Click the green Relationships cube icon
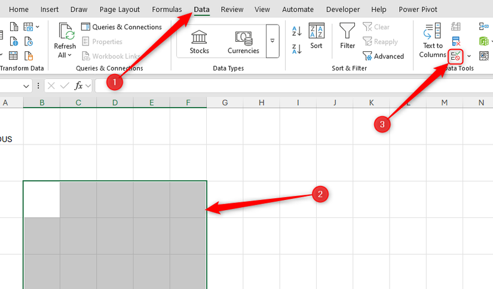493x289 pixels. (x=483, y=41)
